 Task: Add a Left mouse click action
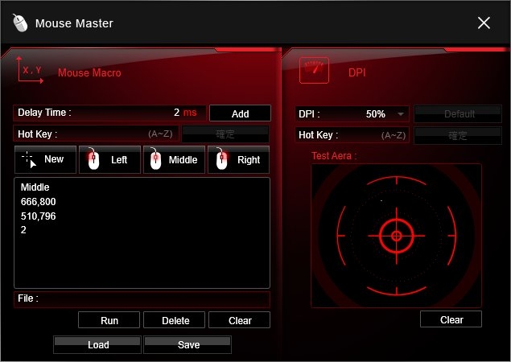tap(109, 159)
